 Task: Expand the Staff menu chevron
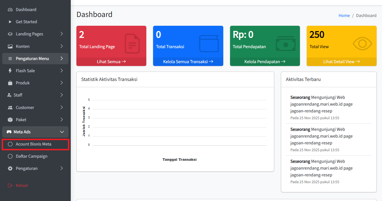pyautogui.click(x=62, y=95)
